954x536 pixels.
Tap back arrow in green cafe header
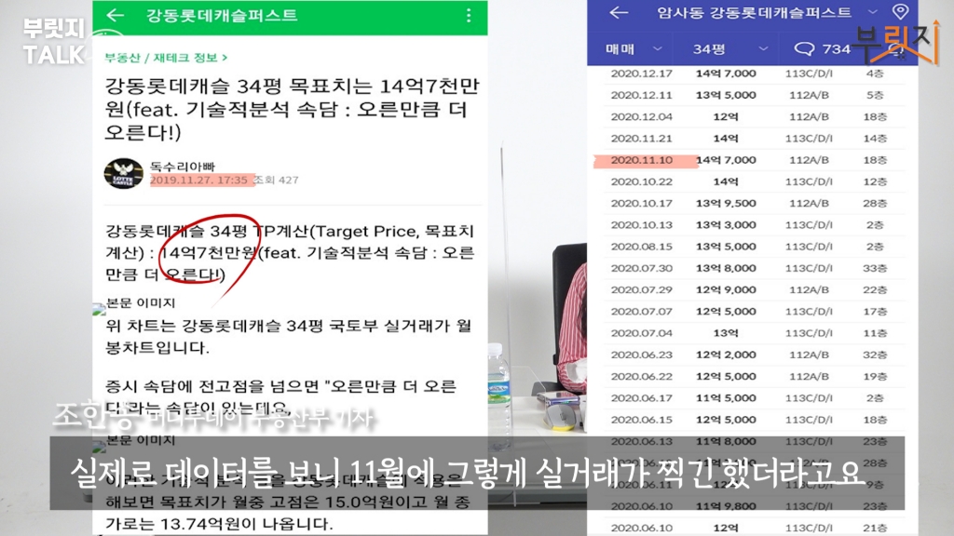point(116,15)
